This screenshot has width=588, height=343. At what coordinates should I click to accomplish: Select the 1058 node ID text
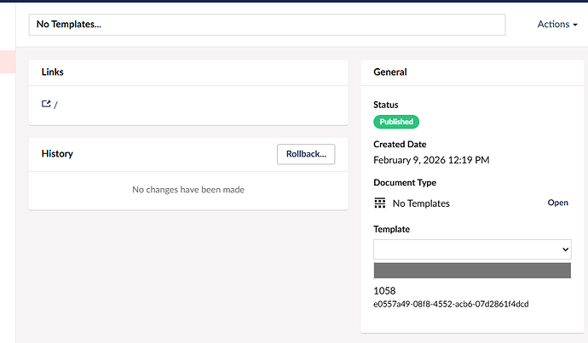click(x=384, y=291)
